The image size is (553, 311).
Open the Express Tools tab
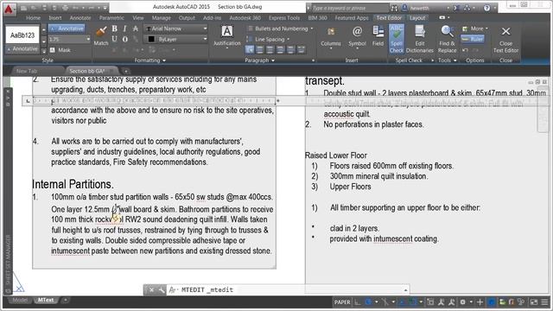284,17
